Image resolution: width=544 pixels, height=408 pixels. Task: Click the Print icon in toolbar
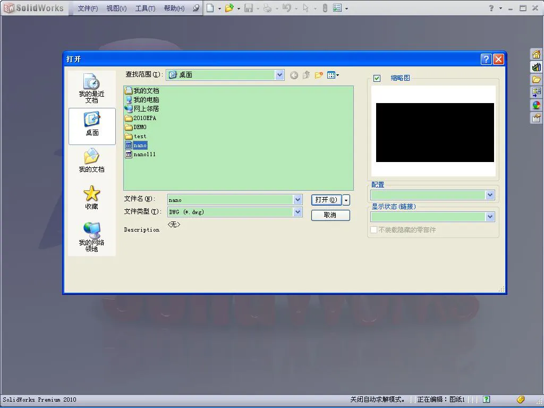(x=267, y=7)
